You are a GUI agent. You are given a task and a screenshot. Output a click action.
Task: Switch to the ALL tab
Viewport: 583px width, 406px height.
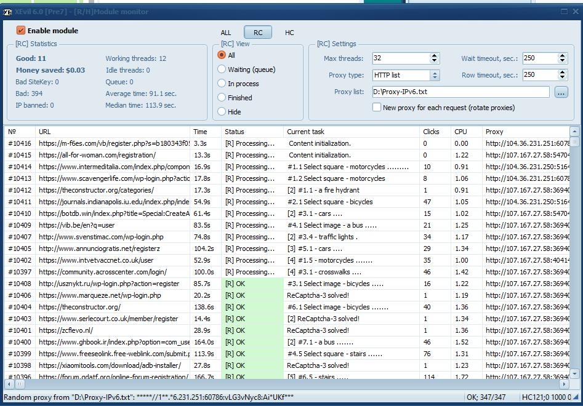(226, 33)
